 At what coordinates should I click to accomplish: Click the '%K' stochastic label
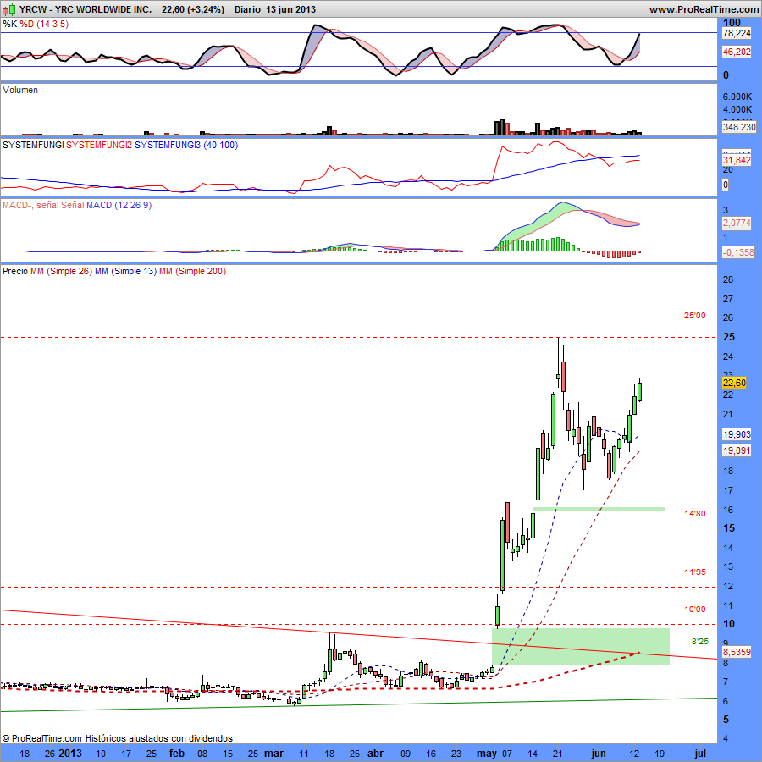(9, 24)
